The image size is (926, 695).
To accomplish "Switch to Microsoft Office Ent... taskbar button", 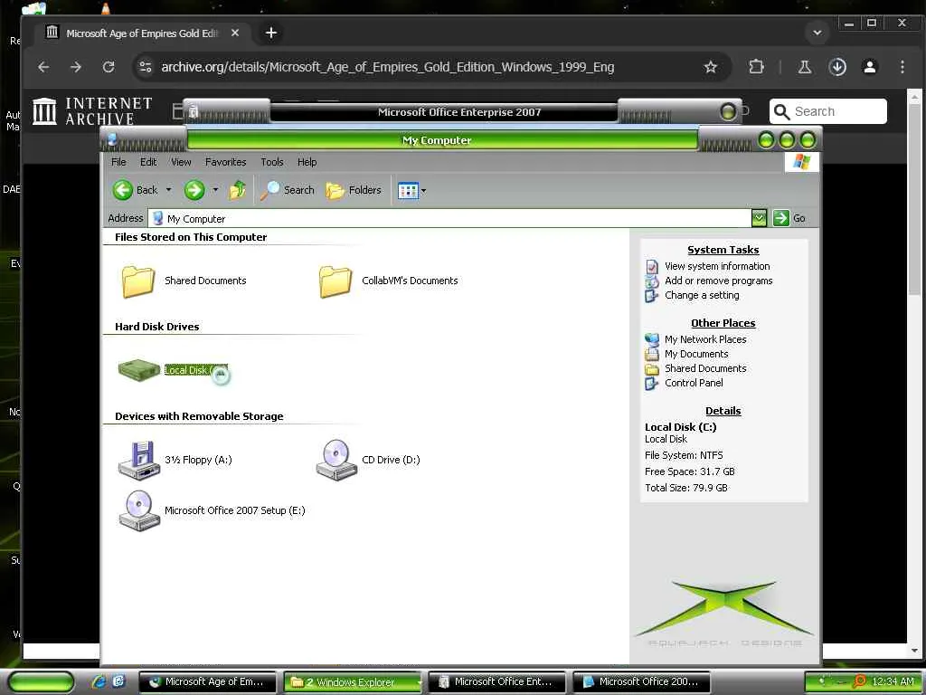I will [496, 682].
